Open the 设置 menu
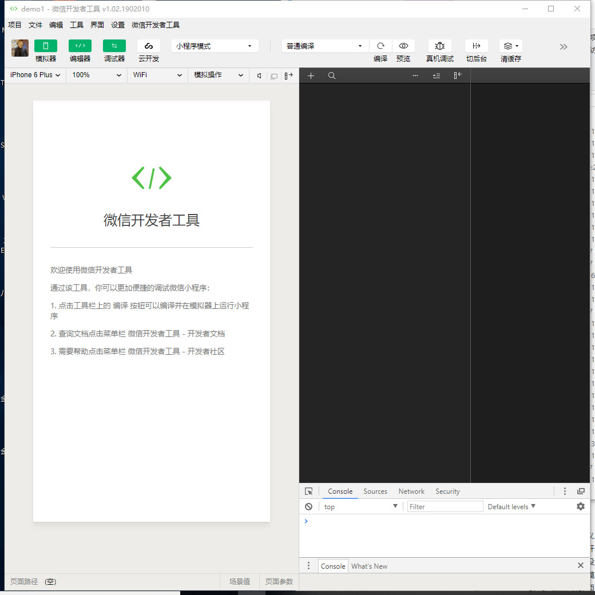Image resolution: width=595 pixels, height=595 pixels. tap(118, 25)
